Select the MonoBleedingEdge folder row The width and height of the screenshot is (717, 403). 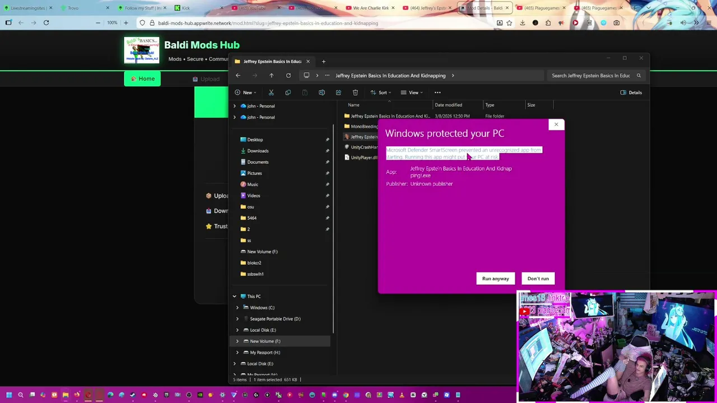click(361, 126)
